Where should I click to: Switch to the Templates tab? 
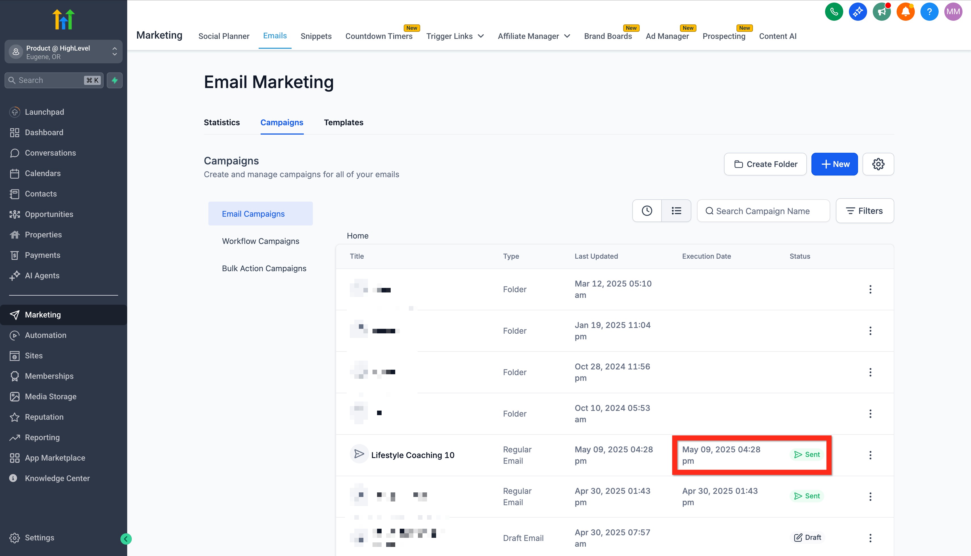point(343,123)
